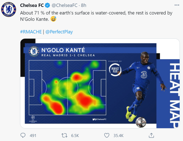Click the Champions League logo in image
Image resolution: width=183 pixels, height=141 pixels.
point(33,119)
